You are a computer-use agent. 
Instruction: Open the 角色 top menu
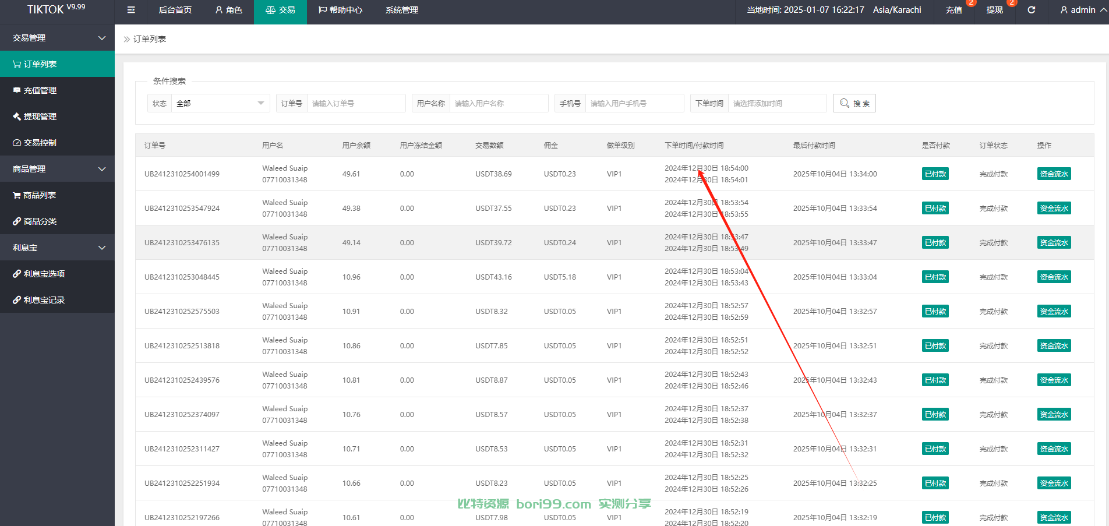coord(229,10)
